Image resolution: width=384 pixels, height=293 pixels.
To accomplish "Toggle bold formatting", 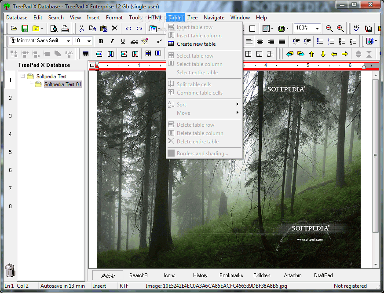I will 101,41.
